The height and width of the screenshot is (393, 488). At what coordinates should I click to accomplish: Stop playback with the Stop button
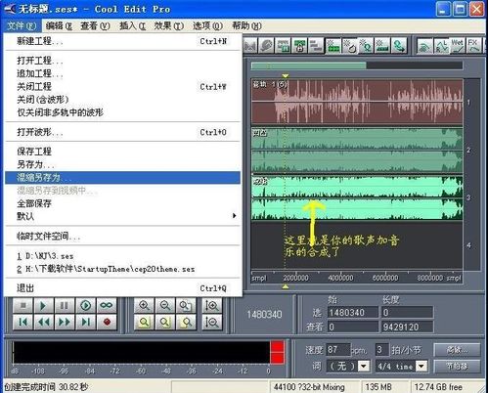pyautogui.click(x=23, y=306)
